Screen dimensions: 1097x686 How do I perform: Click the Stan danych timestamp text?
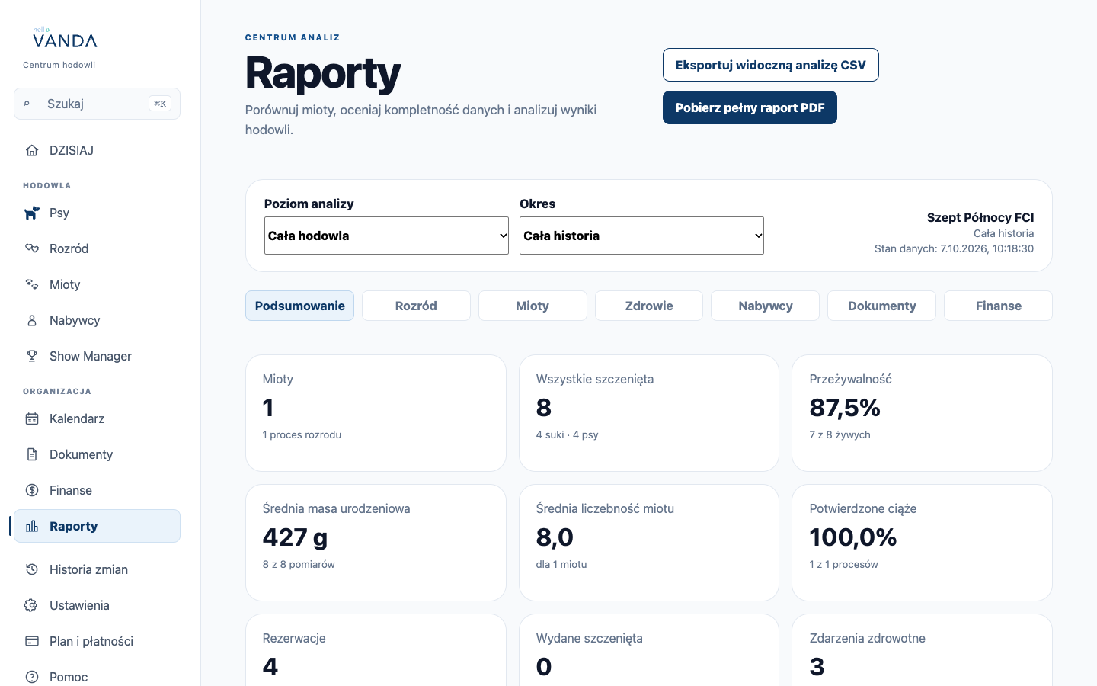click(x=954, y=248)
